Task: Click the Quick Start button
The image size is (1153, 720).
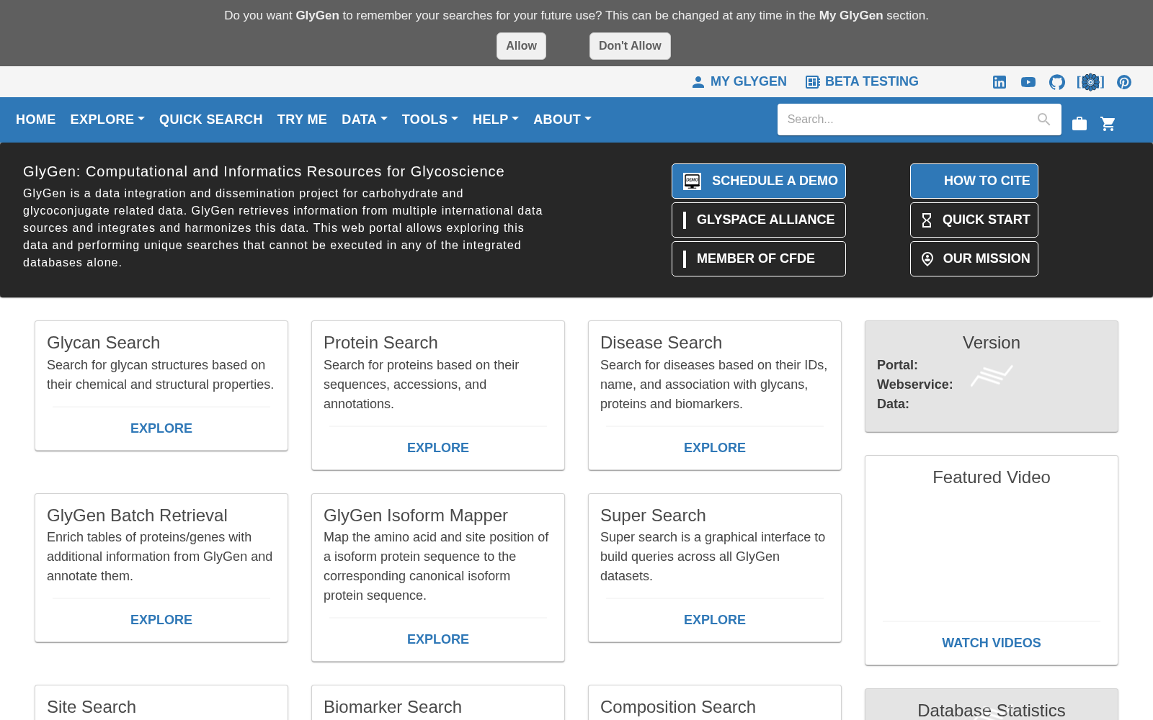Action: 974,220
